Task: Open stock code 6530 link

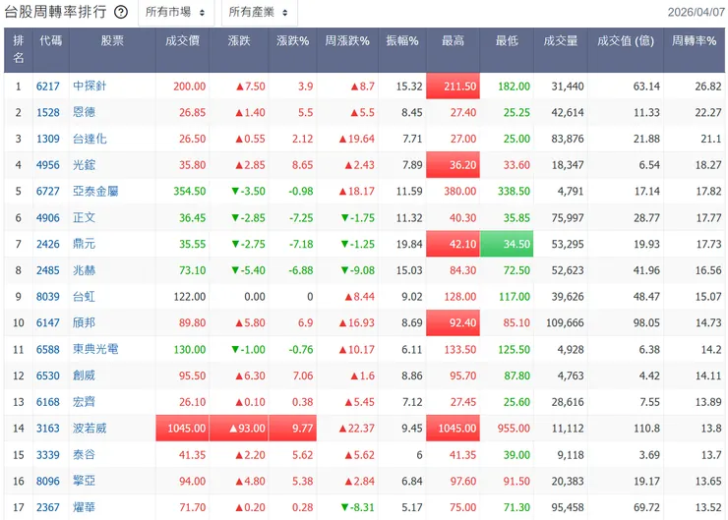Action: coord(48,376)
